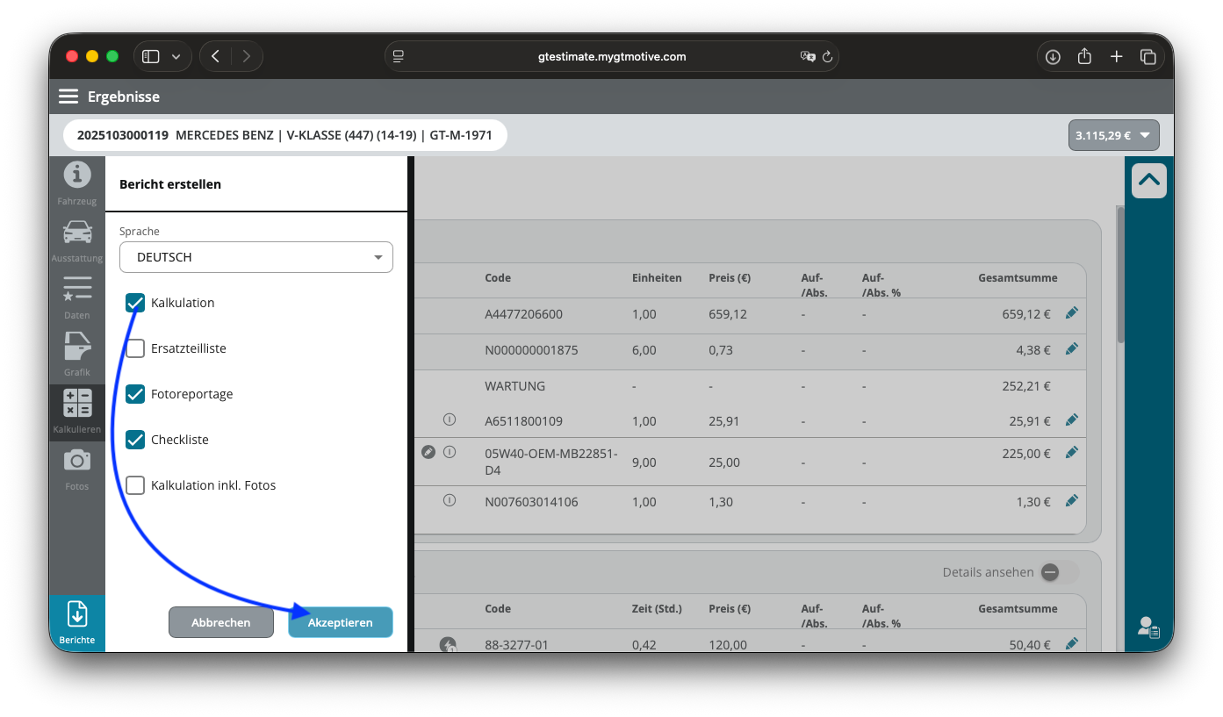Check the Ersatzteilliste checkbox
1223x717 pixels.
135,348
